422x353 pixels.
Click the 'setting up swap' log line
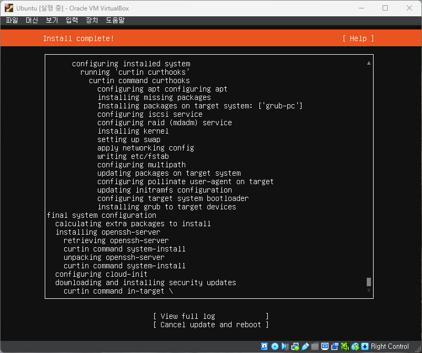128,139
